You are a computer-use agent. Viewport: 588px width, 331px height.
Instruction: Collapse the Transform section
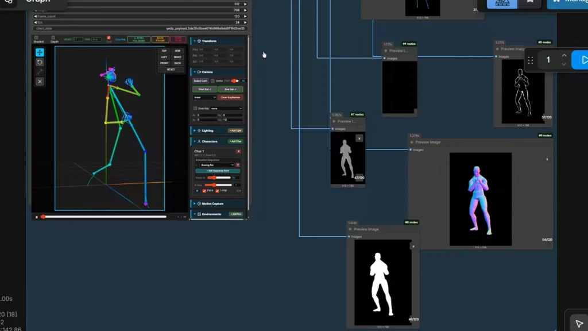(195, 41)
